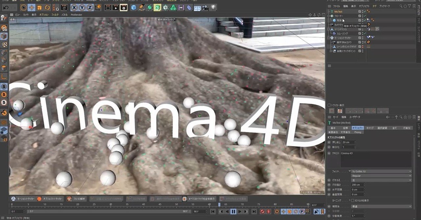Click the Undo icon
The image size is (421, 220).
(6, 7)
